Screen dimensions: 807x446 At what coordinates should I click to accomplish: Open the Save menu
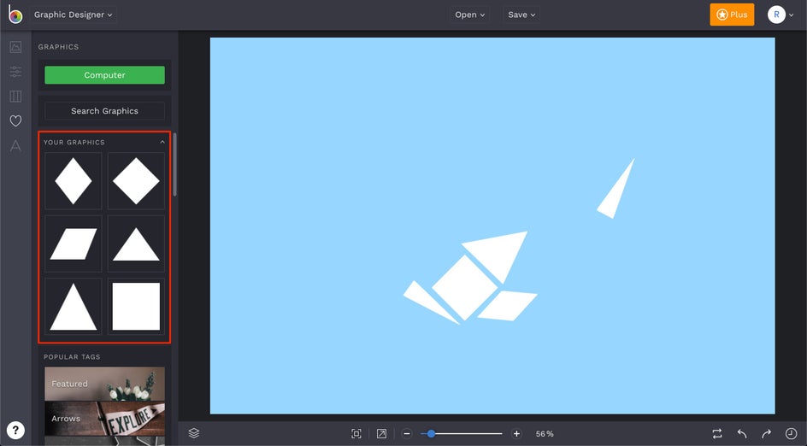[521, 15]
